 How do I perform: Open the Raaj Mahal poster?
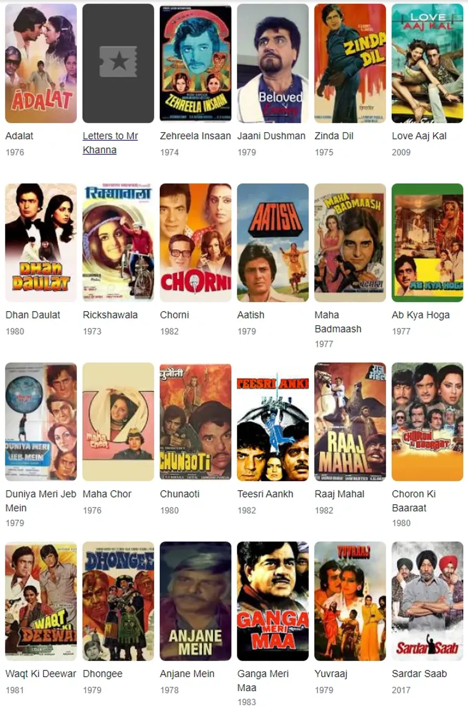(x=350, y=422)
